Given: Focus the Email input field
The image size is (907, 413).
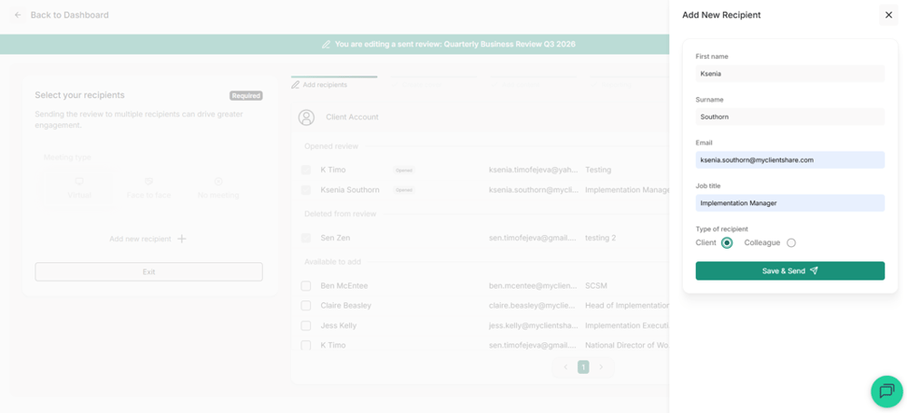Looking at the screenshot, I should (790, 160).
